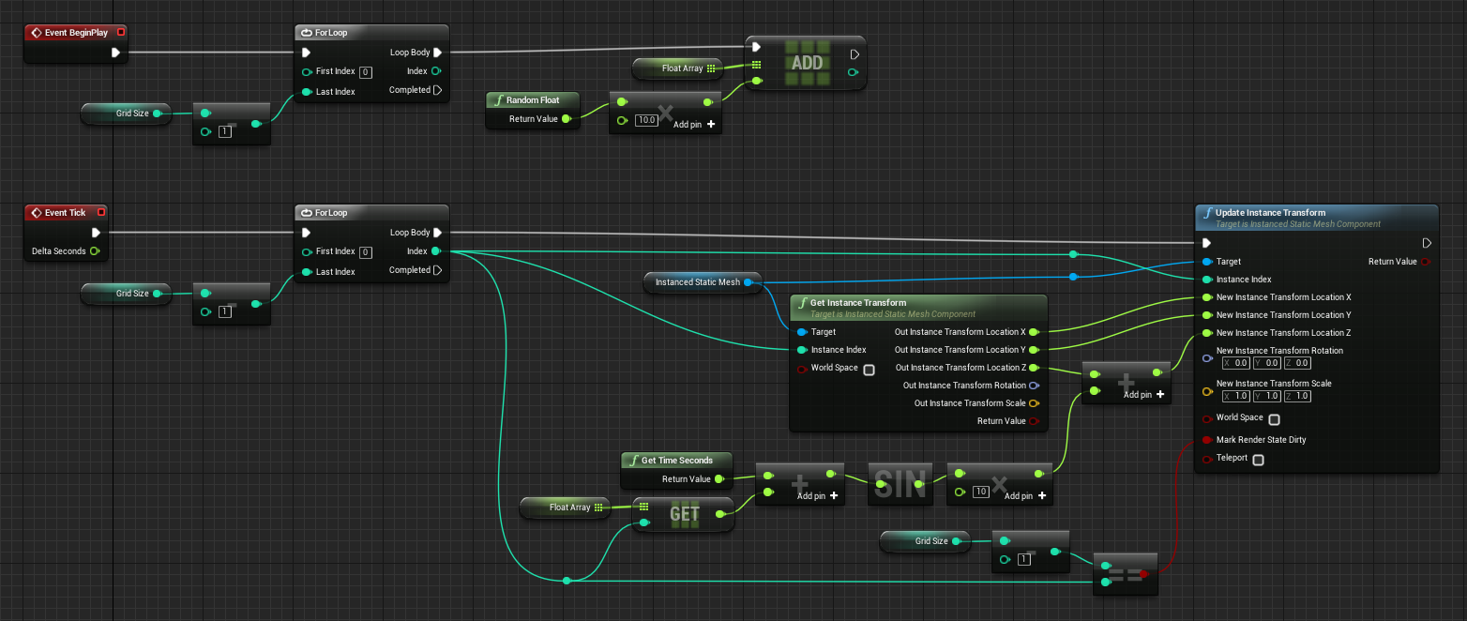Select the Out Instance Transform Rotation pin
This screenshot has width=1467, height=621.
coord(1034,386)
